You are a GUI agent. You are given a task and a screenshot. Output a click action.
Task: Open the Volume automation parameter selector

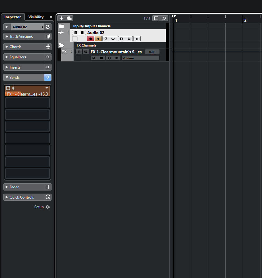click(140, 58)
